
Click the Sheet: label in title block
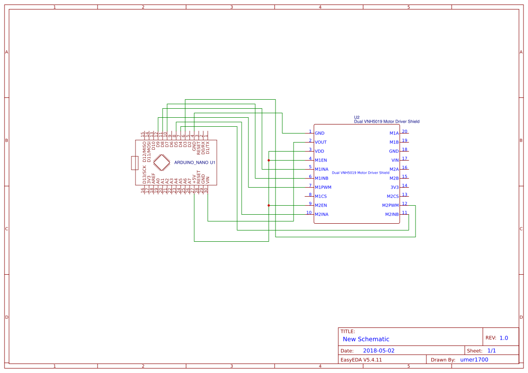[475, 351]
